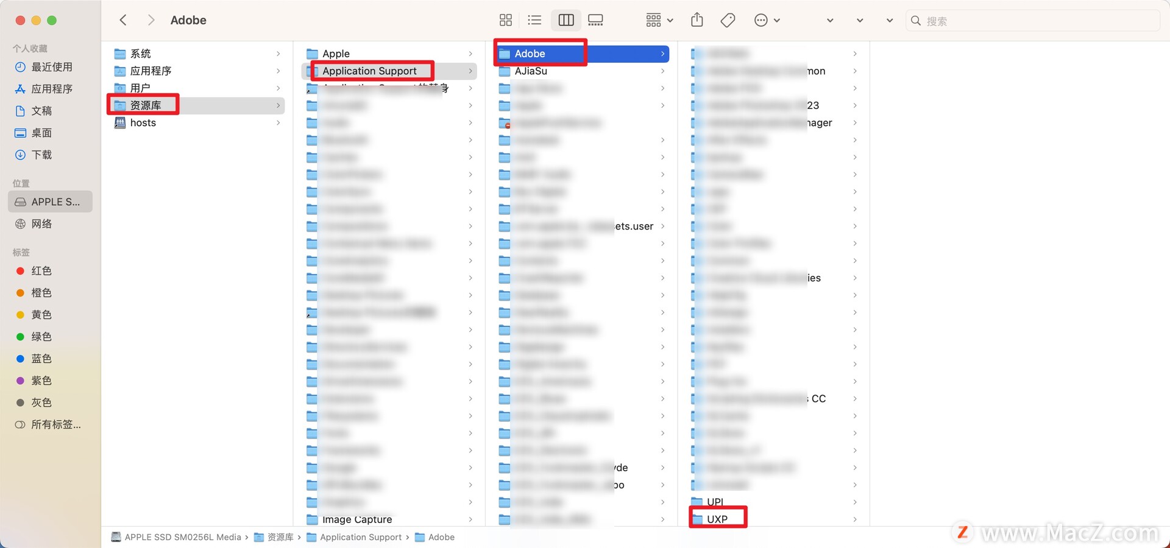Open Downloads (下载) in sidebar

[x=51, y=155]
